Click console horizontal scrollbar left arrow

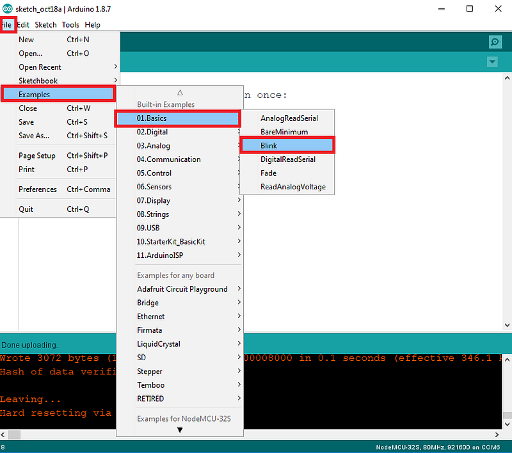pos(3,434)
